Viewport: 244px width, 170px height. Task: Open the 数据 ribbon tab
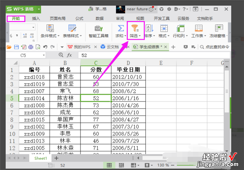coord(100,19)
